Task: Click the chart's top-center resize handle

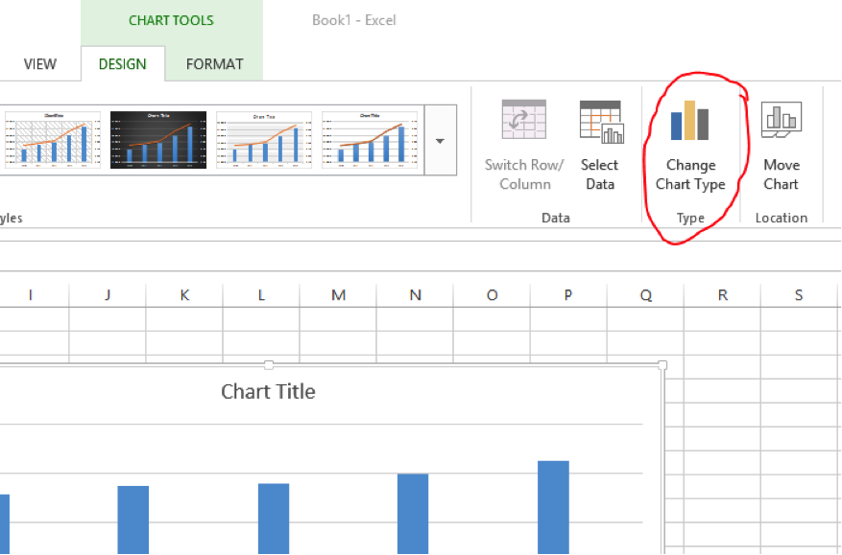Action: coord(269,365)
